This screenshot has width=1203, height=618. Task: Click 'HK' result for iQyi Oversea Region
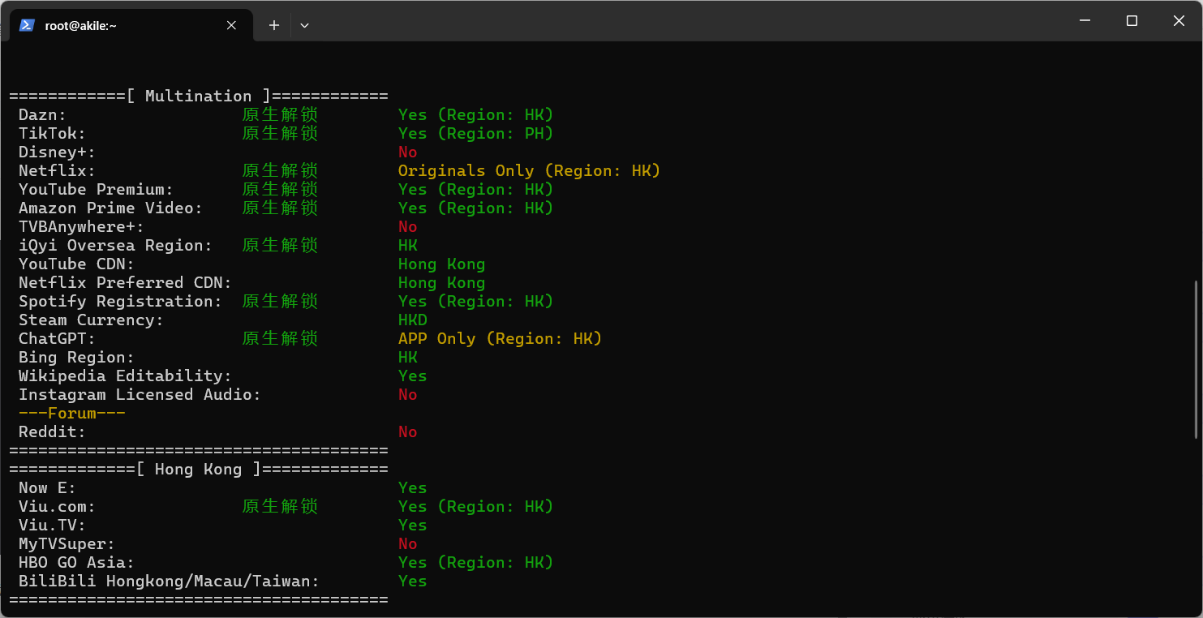(x=407, y=245)
